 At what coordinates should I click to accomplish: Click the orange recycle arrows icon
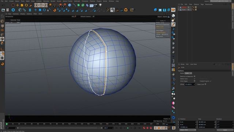point(126,10)
